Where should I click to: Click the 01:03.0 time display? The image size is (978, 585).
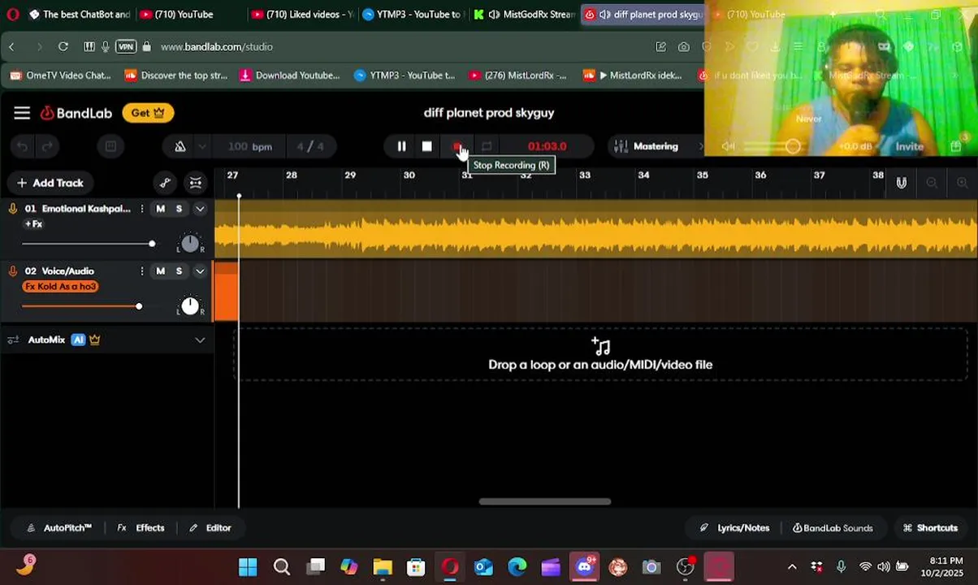[547, 146]
